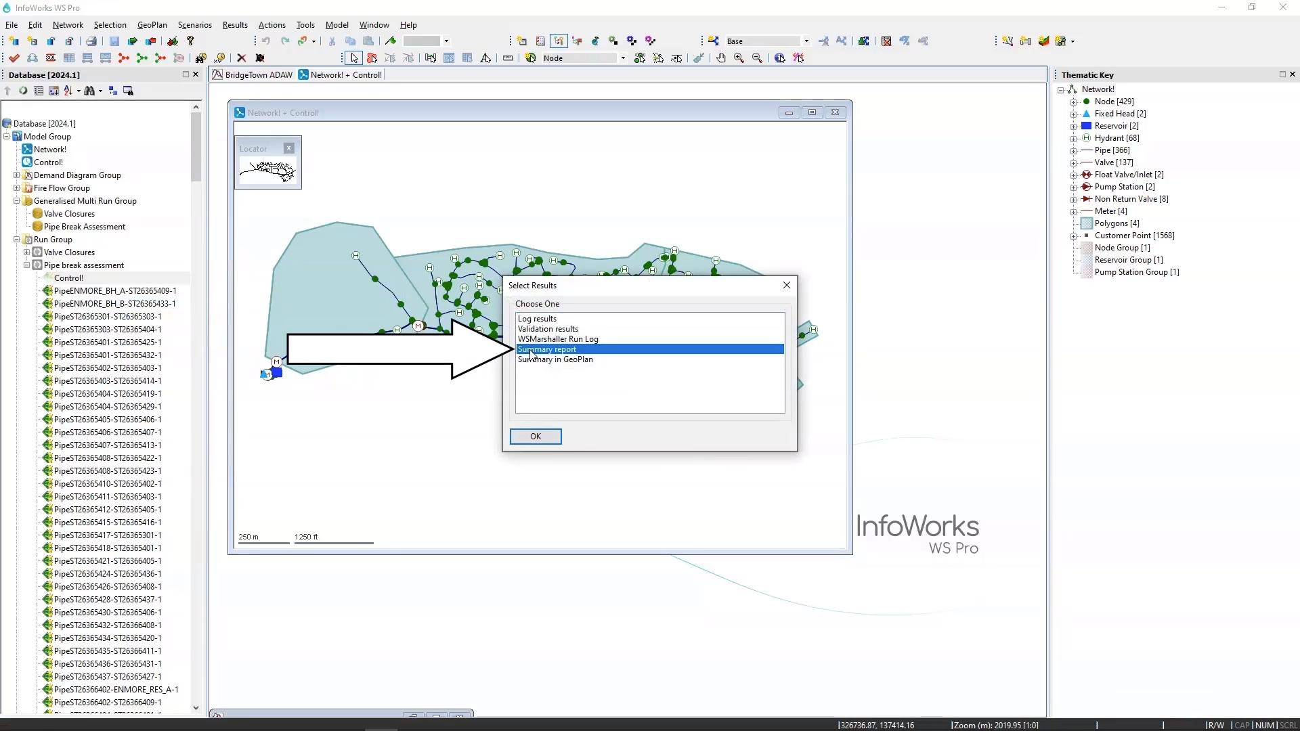Select 'Summary report' list entry
Screen dimensions: 1300x731
click(650, 349)
